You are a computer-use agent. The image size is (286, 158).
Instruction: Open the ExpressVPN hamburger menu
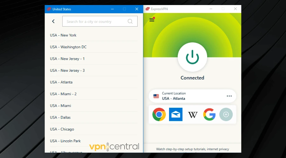[152, 20]
